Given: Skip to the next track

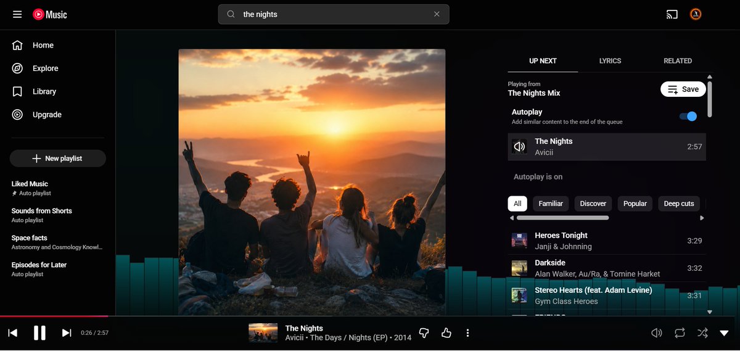Looking at the screenshot, I should click(67, 333).
